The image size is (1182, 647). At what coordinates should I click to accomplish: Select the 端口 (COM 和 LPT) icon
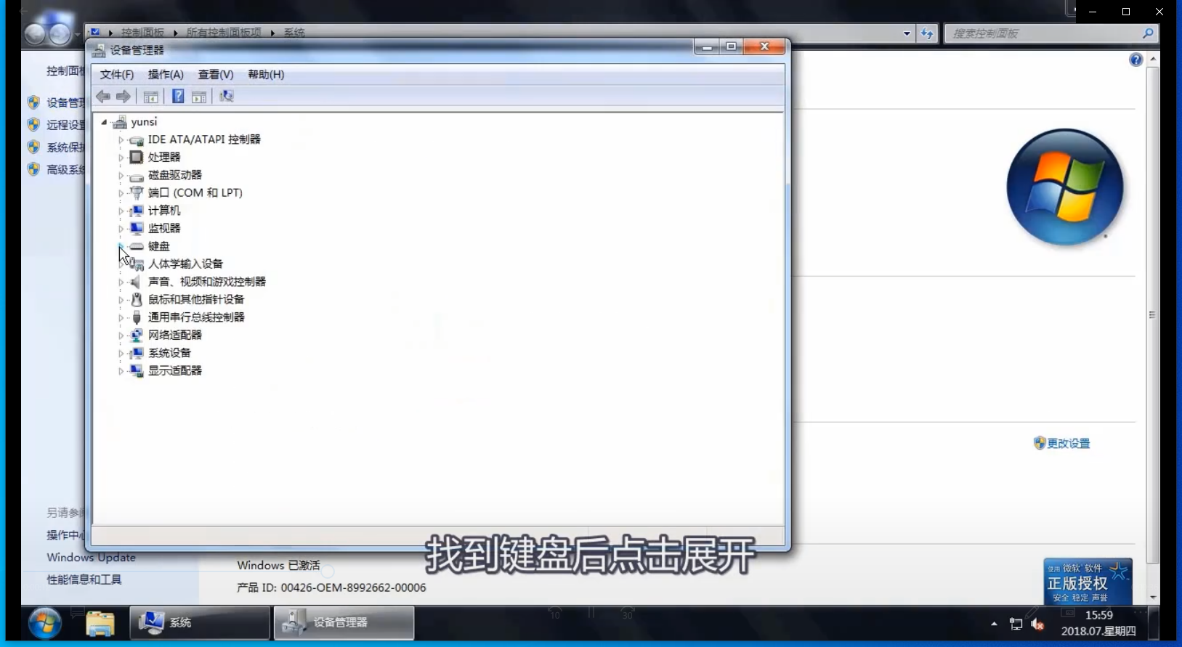[136, 192]
